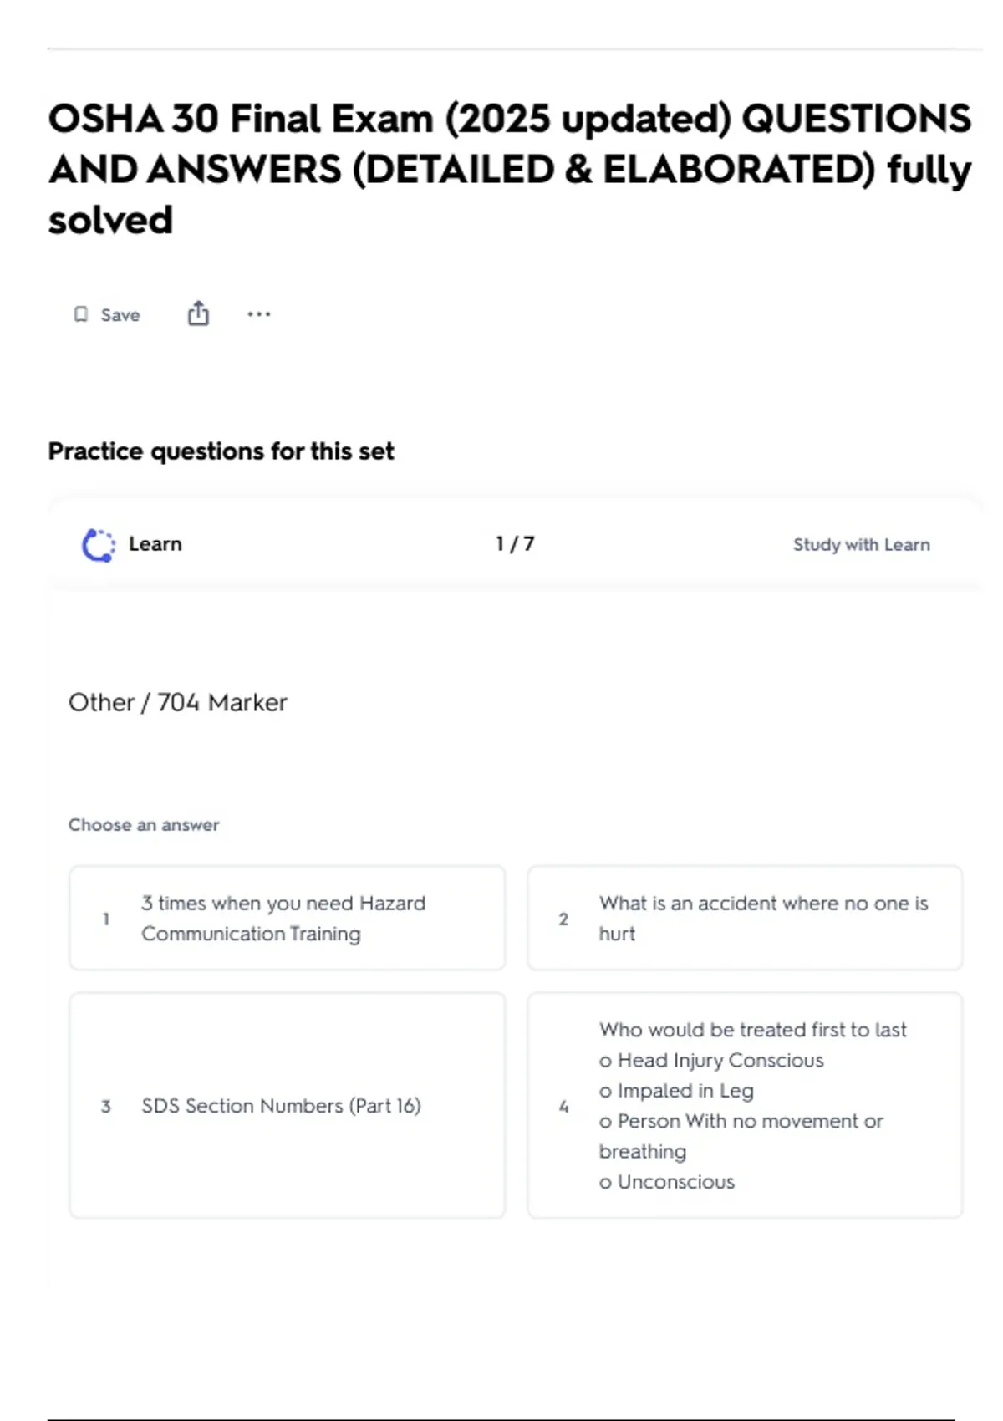1003x1421 pixels.
Task: Click the number 2 answer badge
Action: (x=563, y=919)
